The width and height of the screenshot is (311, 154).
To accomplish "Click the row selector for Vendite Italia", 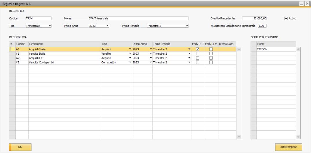I will click(x=12, y=54).
